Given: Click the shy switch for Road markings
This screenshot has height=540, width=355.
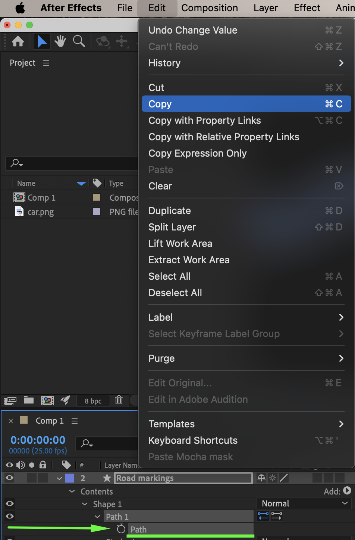Looking at the screenshot, I should tap(261, 478).
